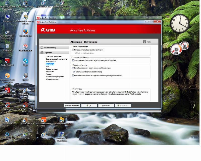Select the Avira Control Center desktop icon
Screen dimensions: 201x161
[8, 92]
